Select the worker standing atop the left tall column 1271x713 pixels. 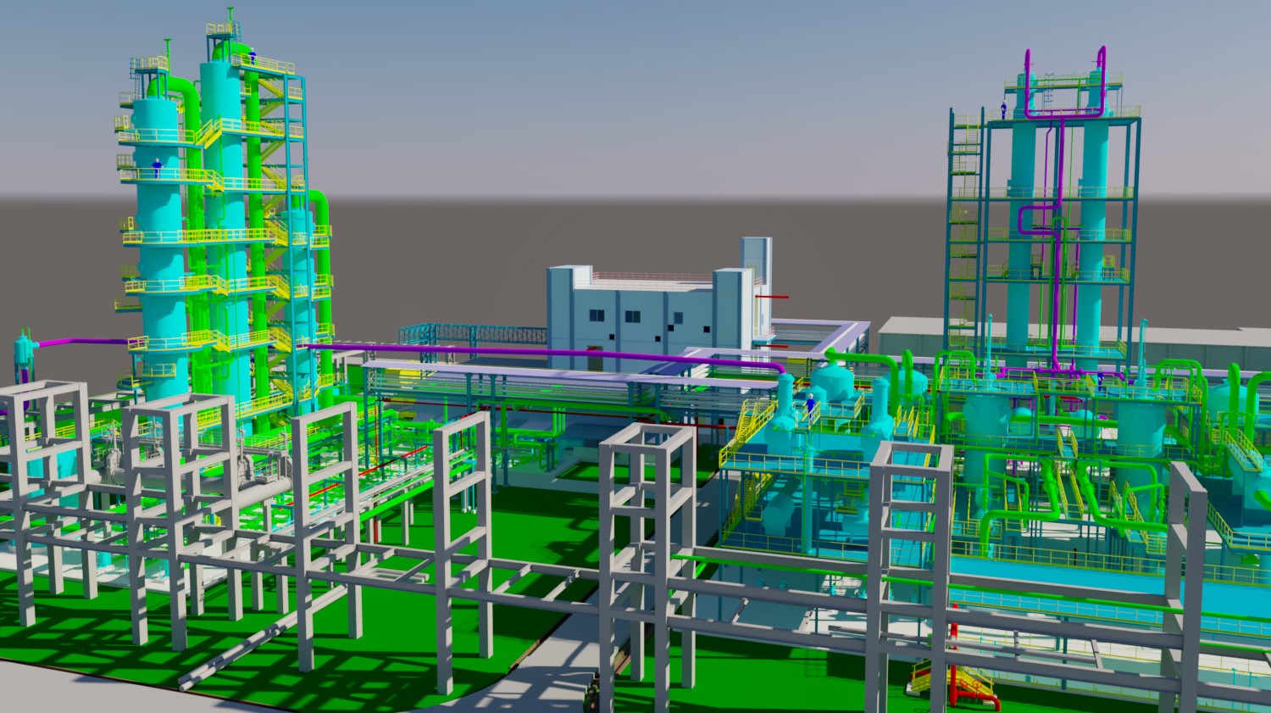click(253, 56)
